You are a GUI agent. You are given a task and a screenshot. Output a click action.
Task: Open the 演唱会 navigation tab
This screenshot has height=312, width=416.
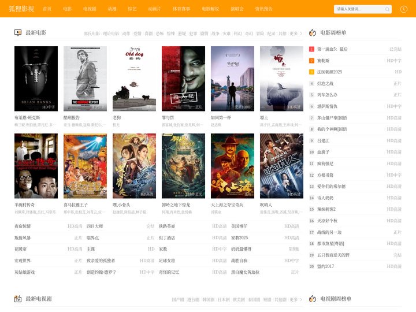click(237, 9)
